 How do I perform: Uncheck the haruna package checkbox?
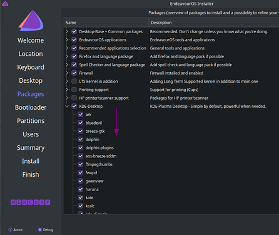click(x=81, y=189)
